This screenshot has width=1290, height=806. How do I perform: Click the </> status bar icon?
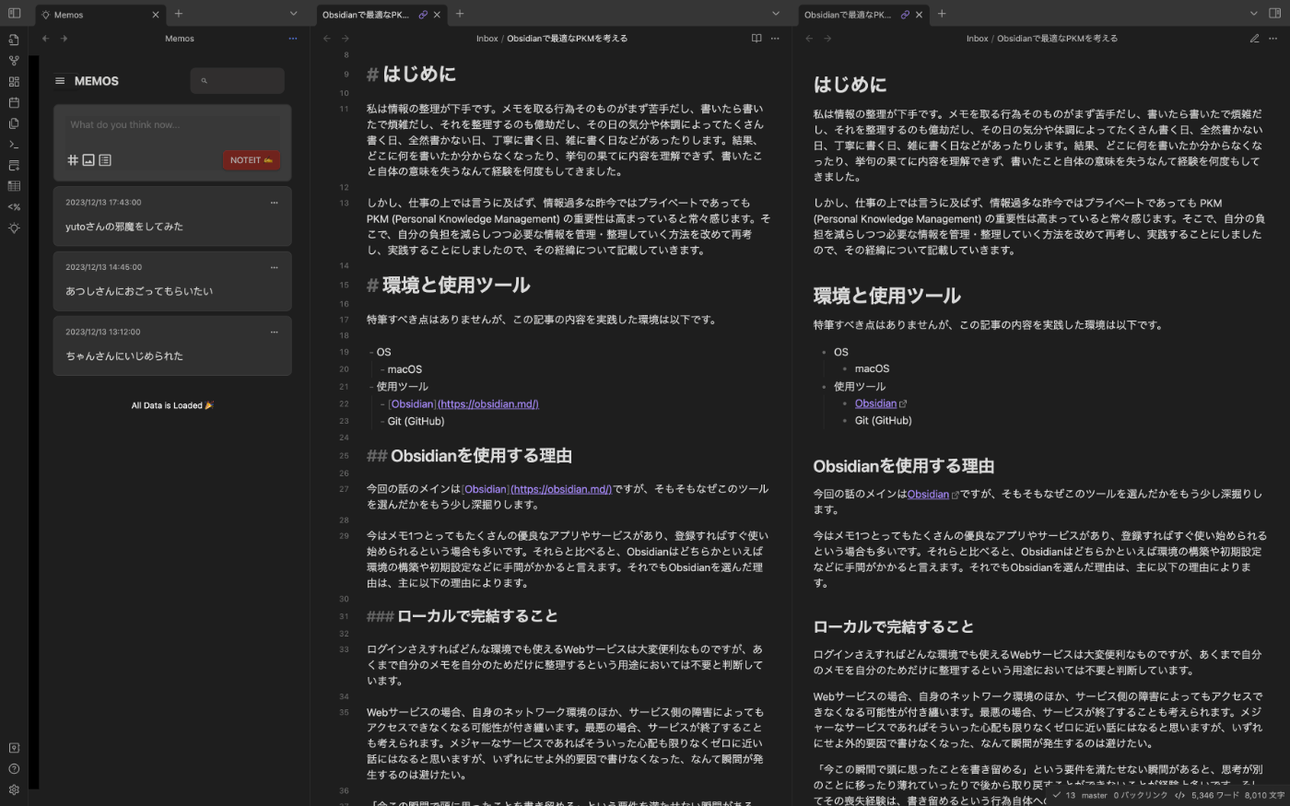(x=1179, y=795)
